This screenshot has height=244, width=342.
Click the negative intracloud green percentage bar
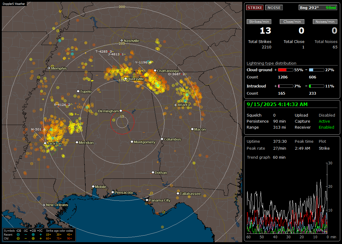316,86
